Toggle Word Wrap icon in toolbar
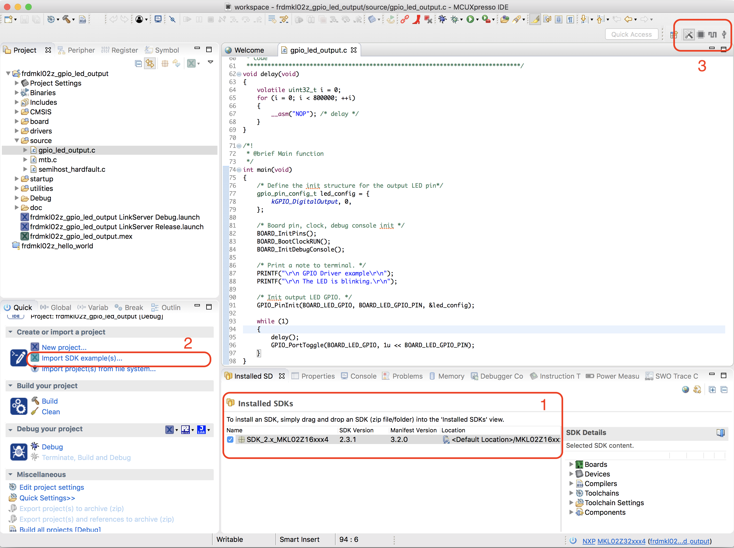Screen dimensions: 734x548 coord(547,19)
